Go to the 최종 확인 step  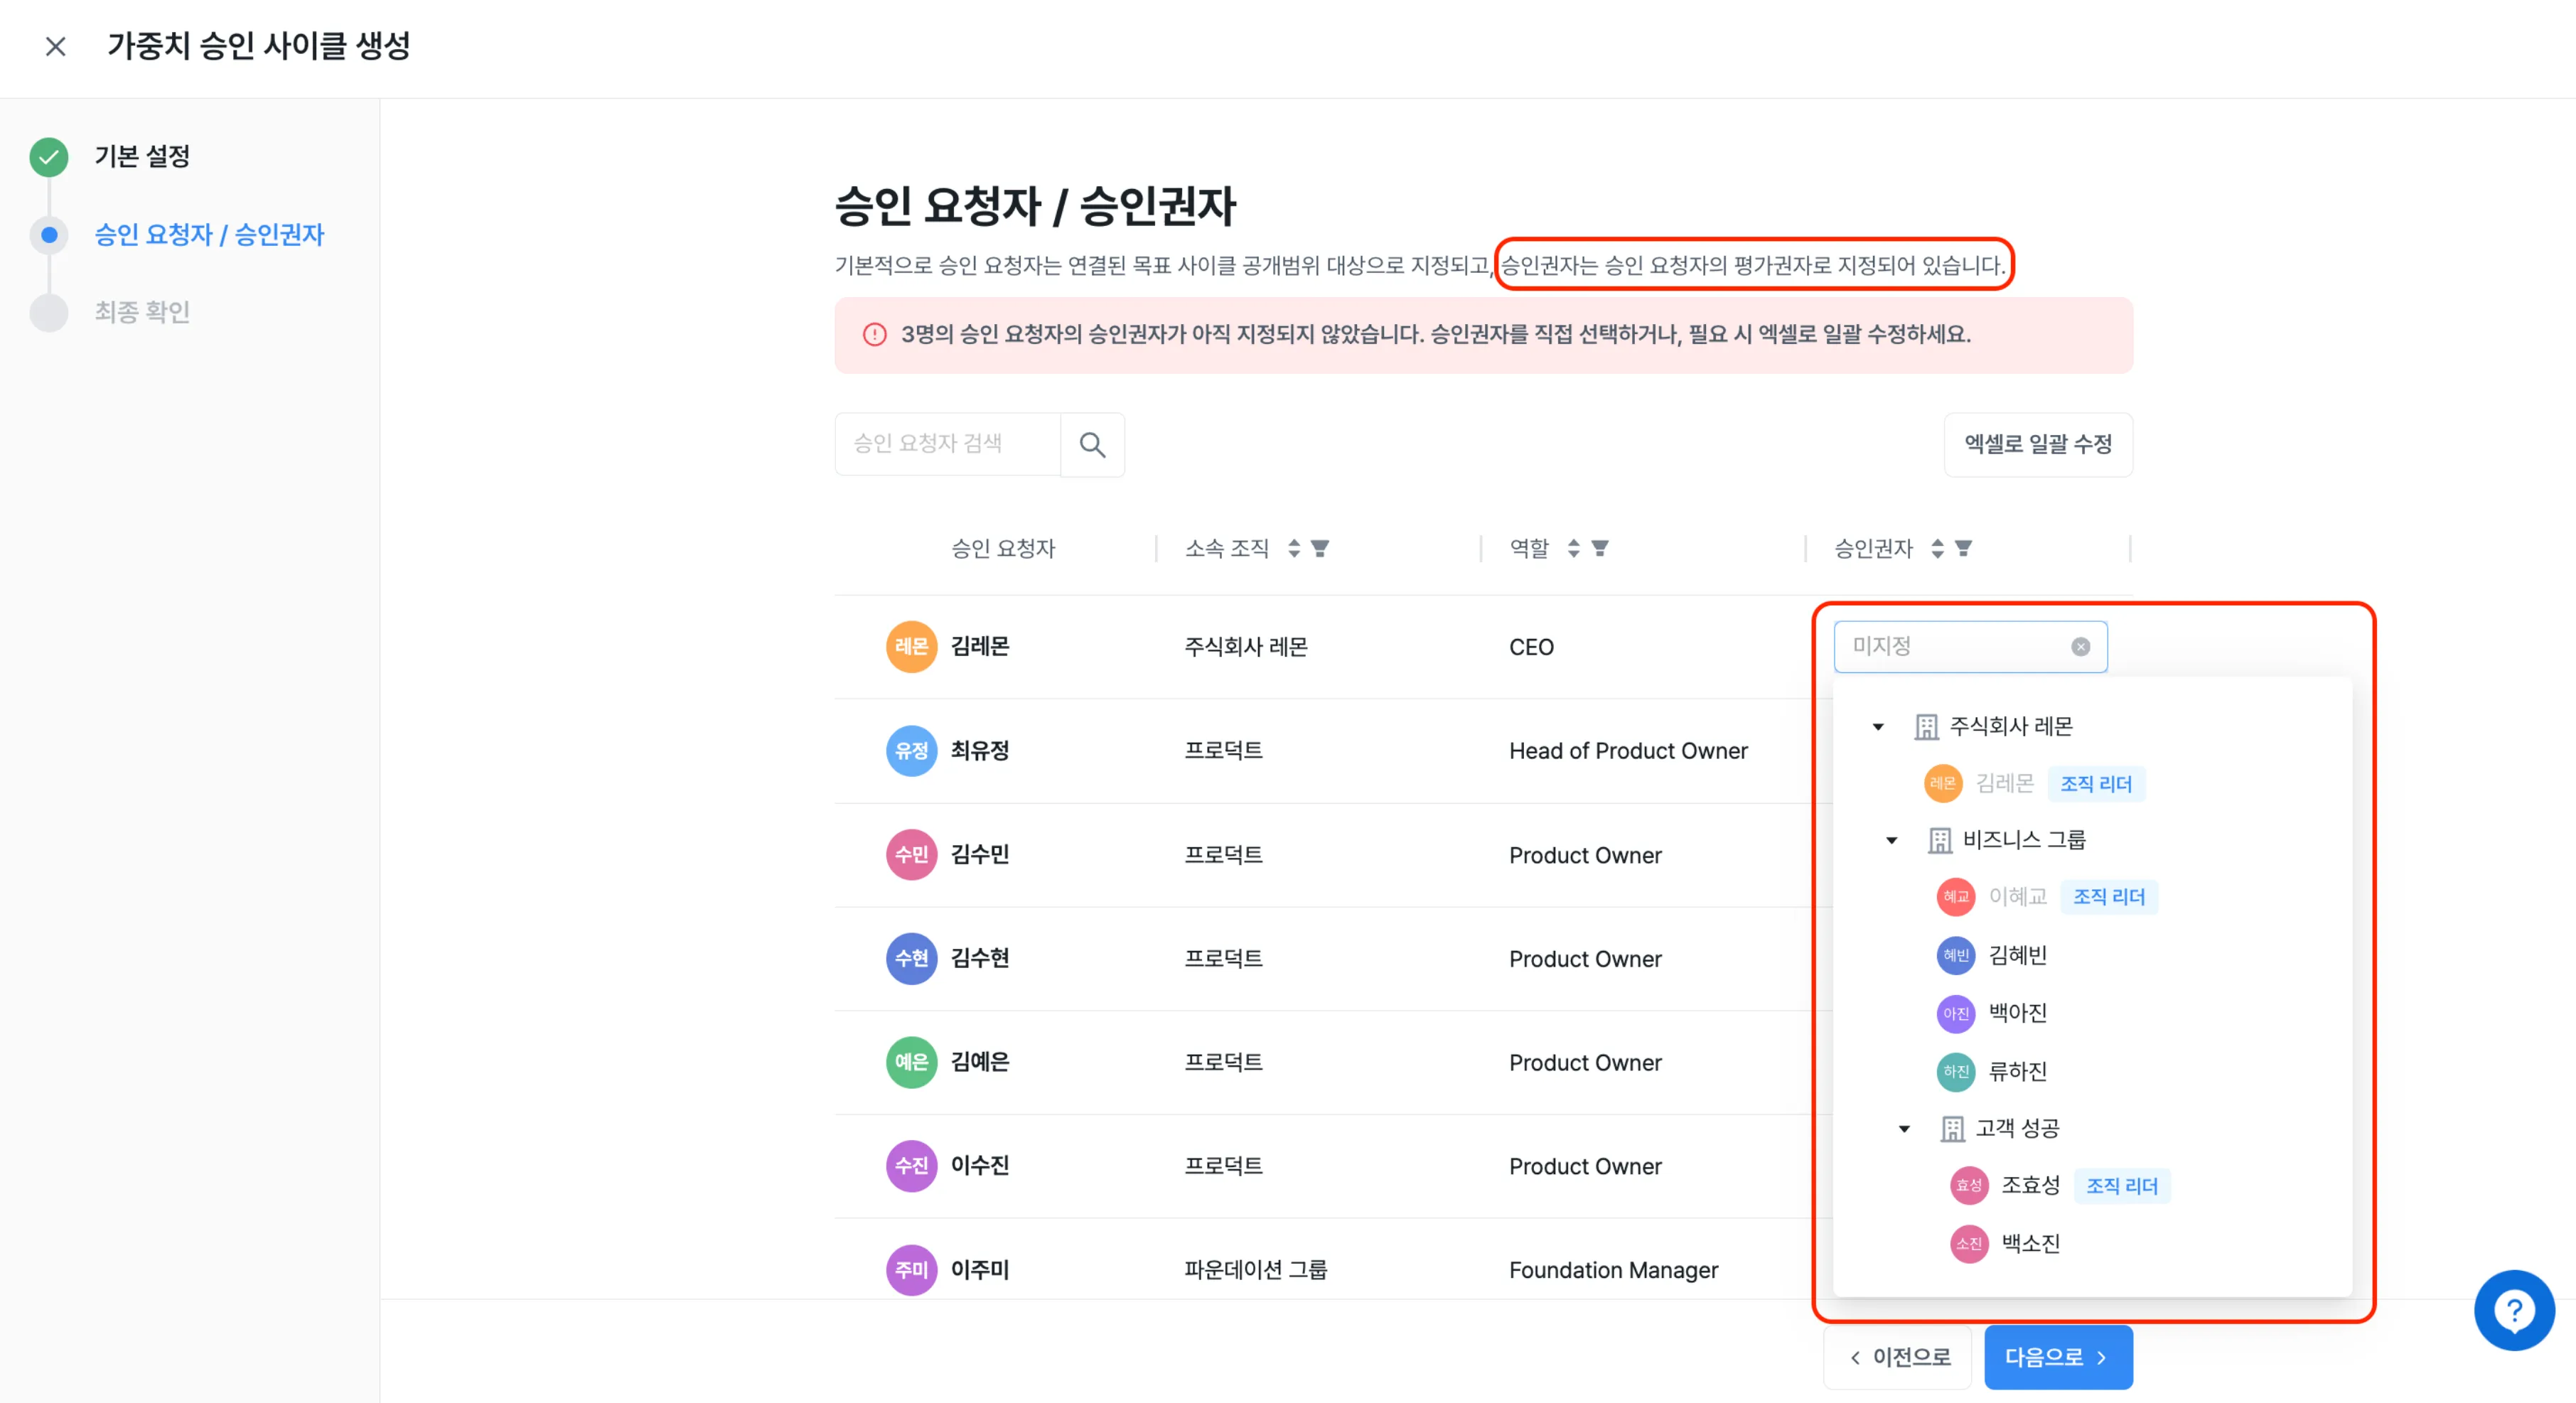coord(142,313)
